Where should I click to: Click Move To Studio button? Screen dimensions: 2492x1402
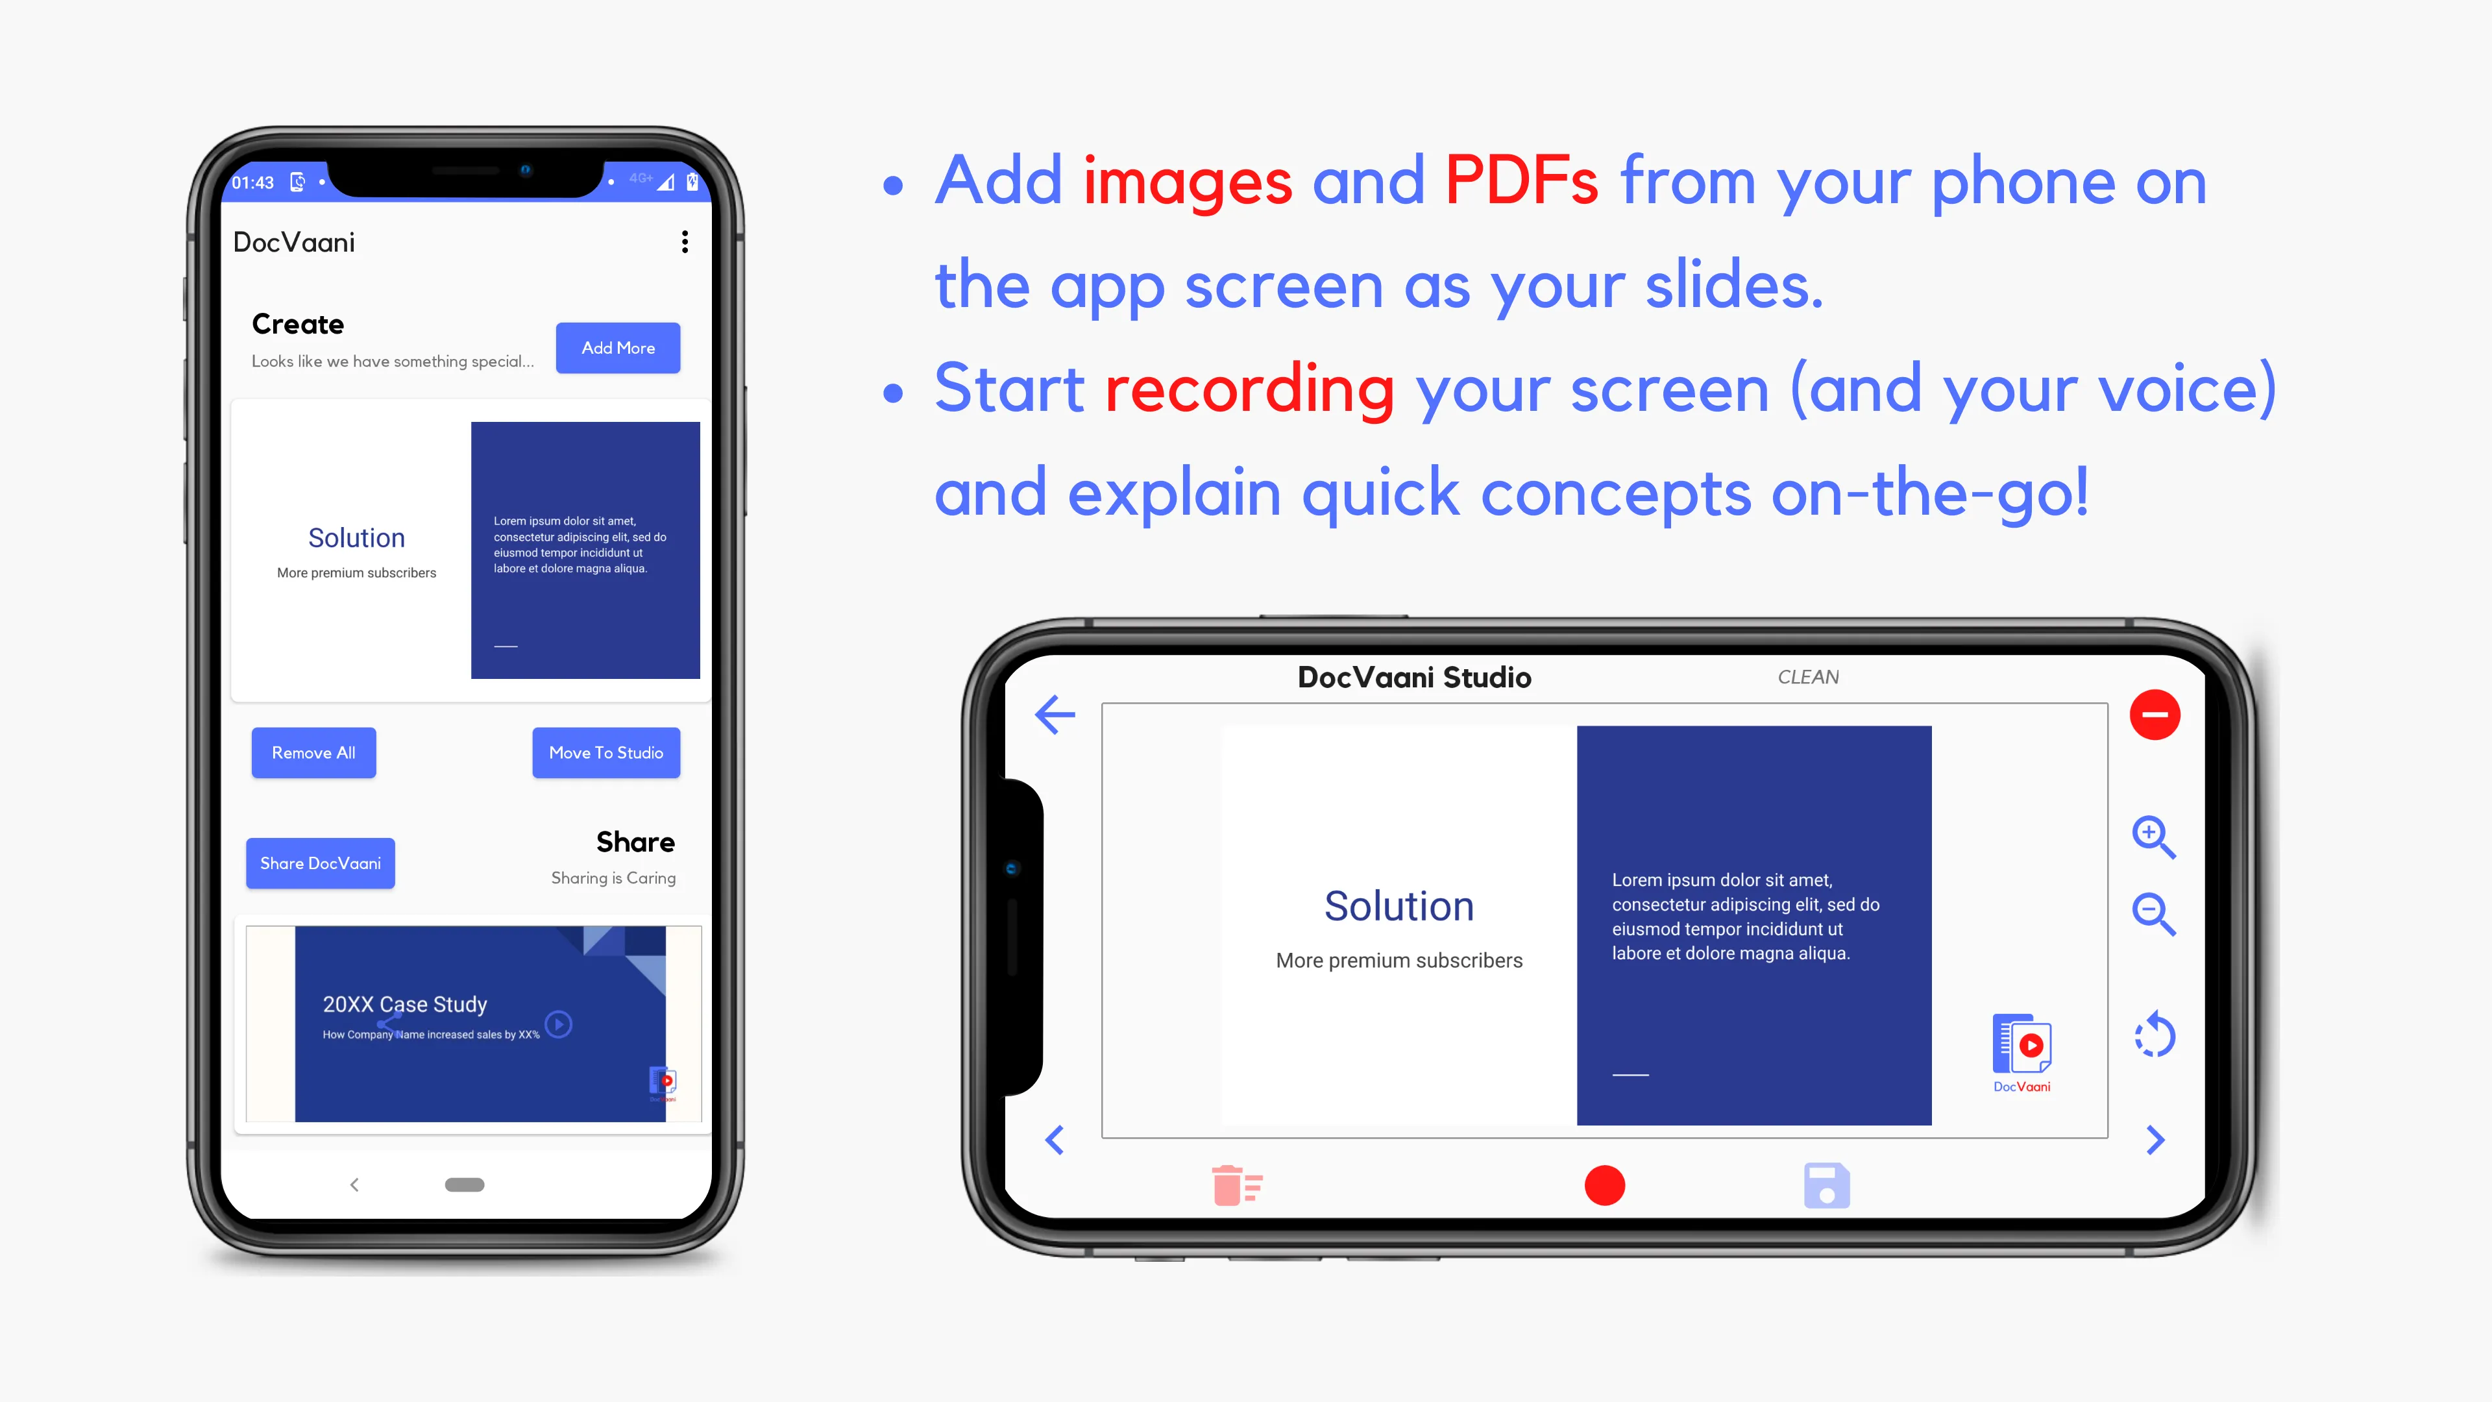coord(606,753)
